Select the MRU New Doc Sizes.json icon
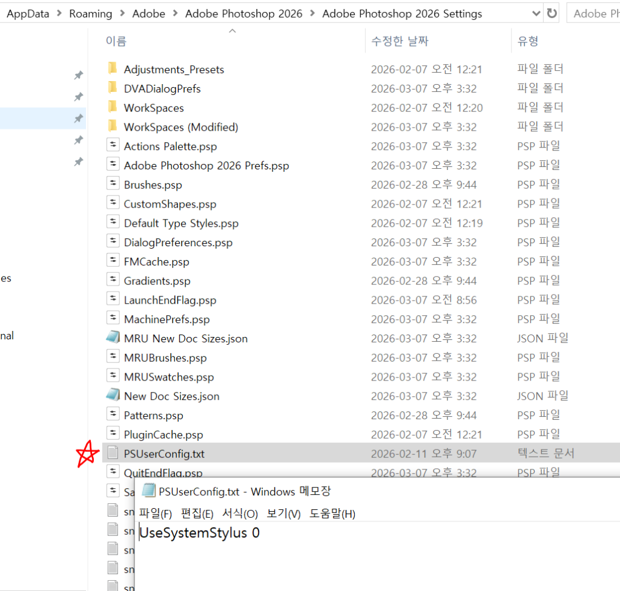Viewport: 620px width, 591px height. tap(113, 337)
